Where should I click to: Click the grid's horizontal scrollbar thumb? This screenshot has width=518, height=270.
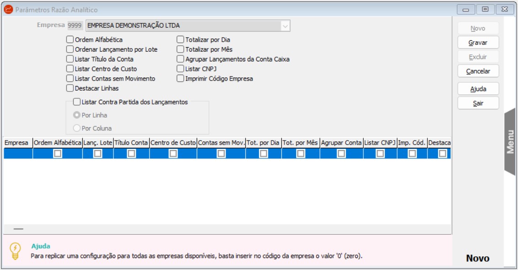18,229
